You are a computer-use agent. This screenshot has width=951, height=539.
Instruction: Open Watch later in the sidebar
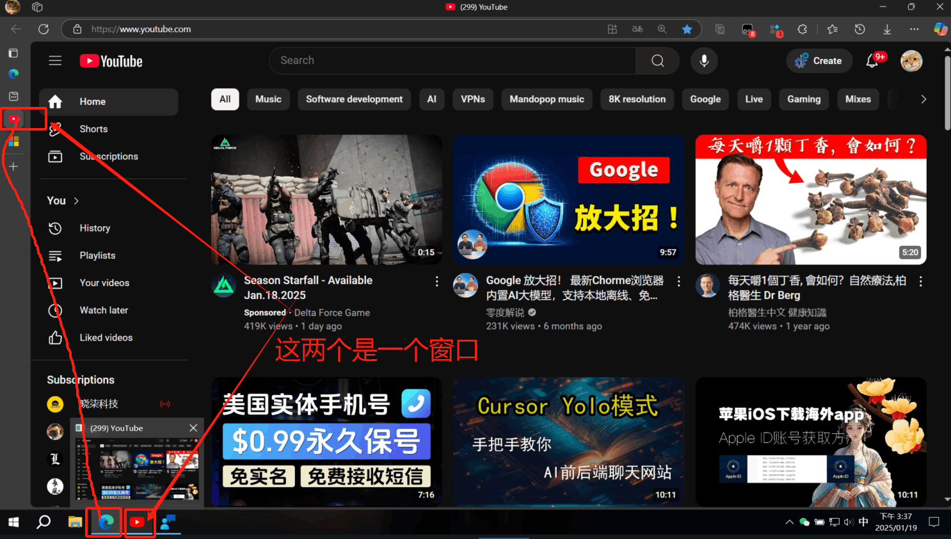[109, 310]
